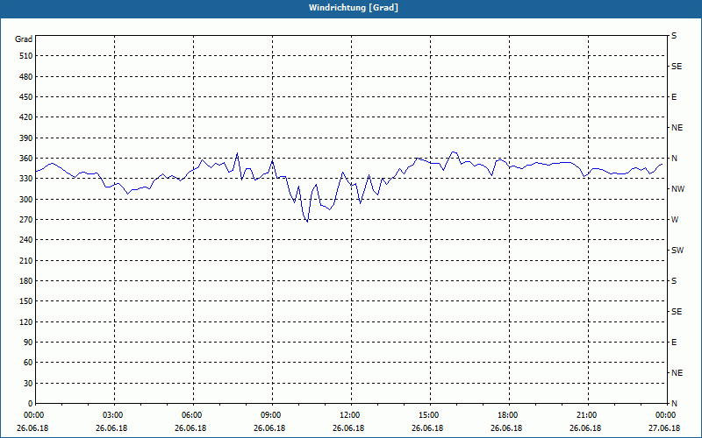Select the 120 degree axis label

pos(26,321)
